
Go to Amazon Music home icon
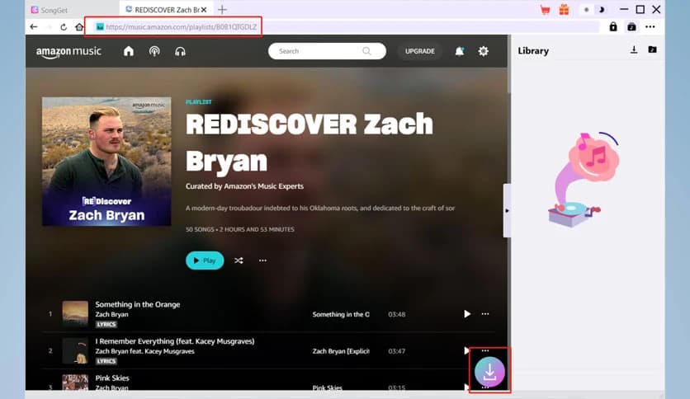coord(129,51)
